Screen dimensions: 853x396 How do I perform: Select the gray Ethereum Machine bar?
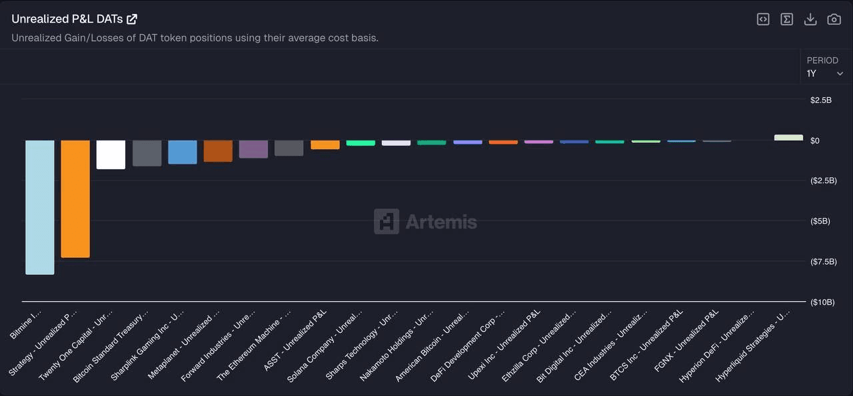[289, 148]
